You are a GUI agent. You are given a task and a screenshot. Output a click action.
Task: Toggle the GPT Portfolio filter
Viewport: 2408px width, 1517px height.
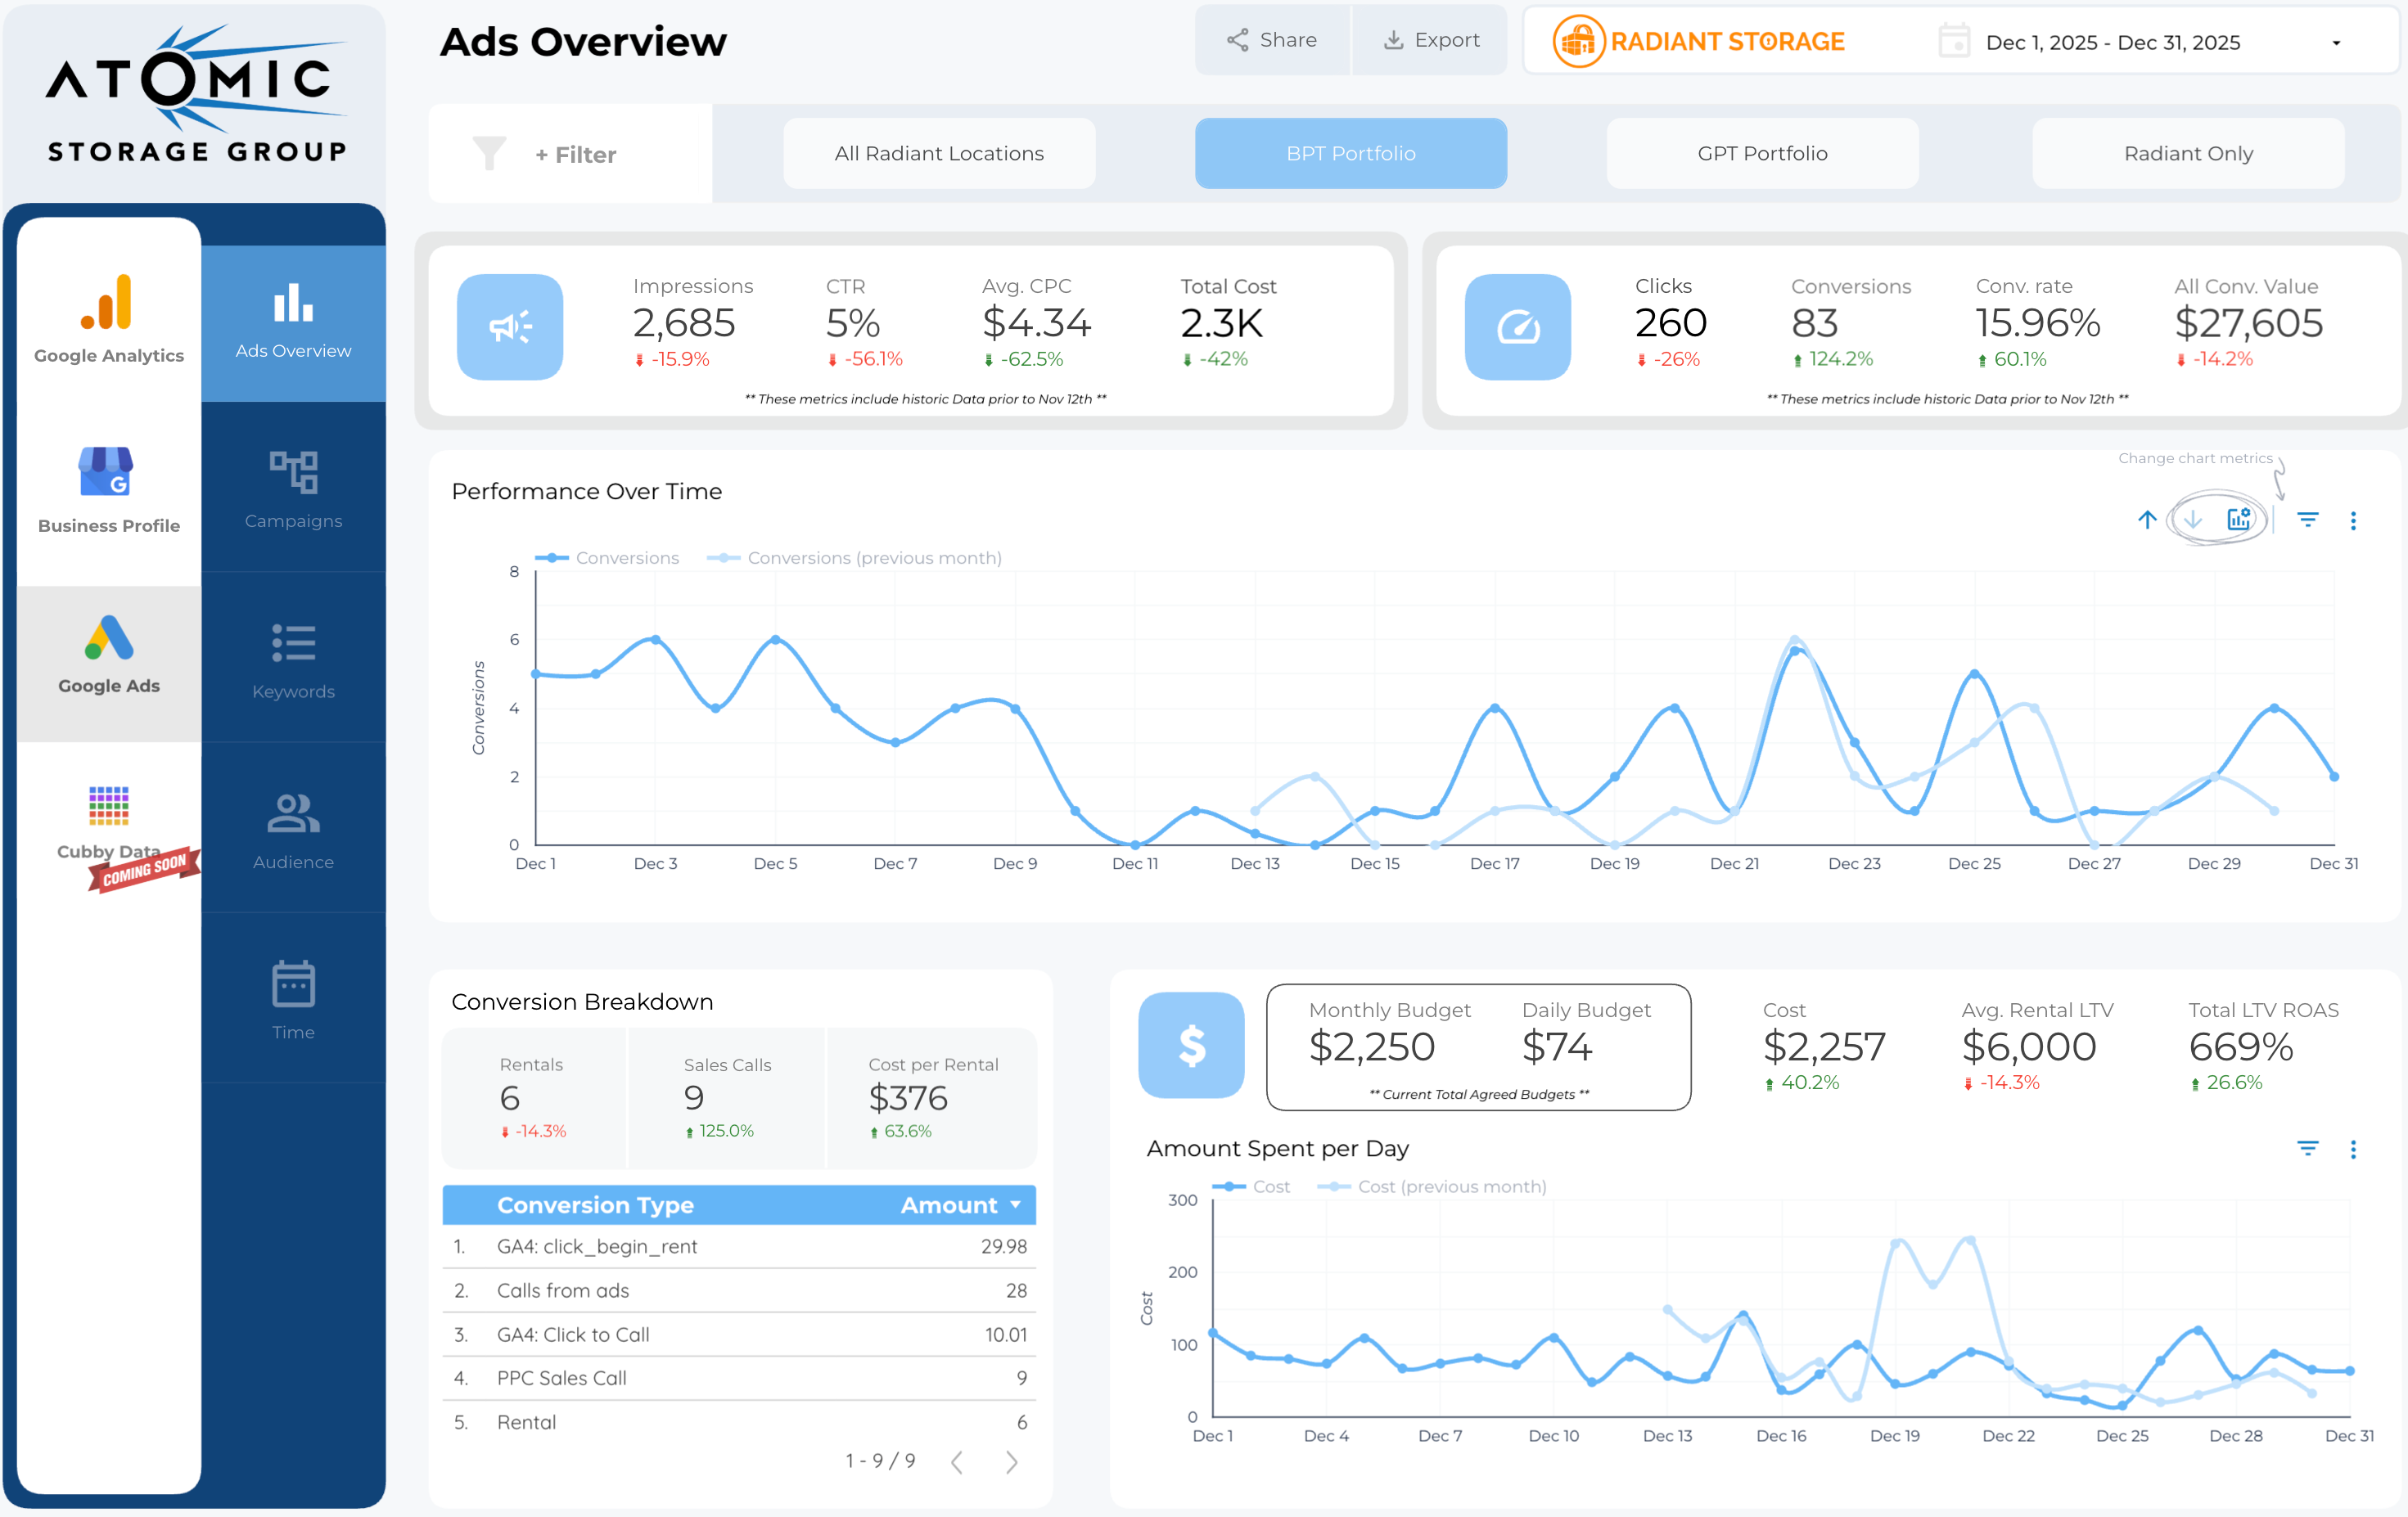pos(1761,153)
